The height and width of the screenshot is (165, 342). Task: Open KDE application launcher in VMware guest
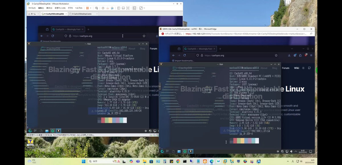click(30, 131)
